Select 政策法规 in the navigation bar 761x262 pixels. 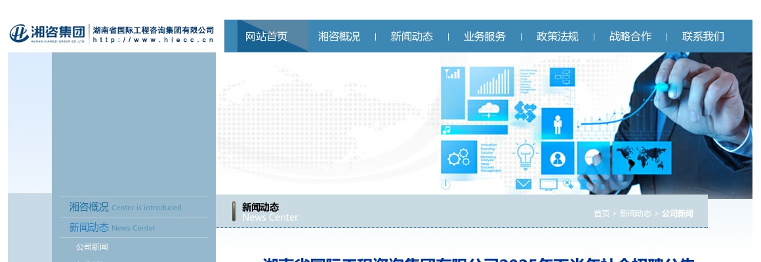[558, 37]
